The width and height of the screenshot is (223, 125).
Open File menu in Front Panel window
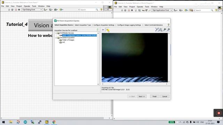point(2,6)
